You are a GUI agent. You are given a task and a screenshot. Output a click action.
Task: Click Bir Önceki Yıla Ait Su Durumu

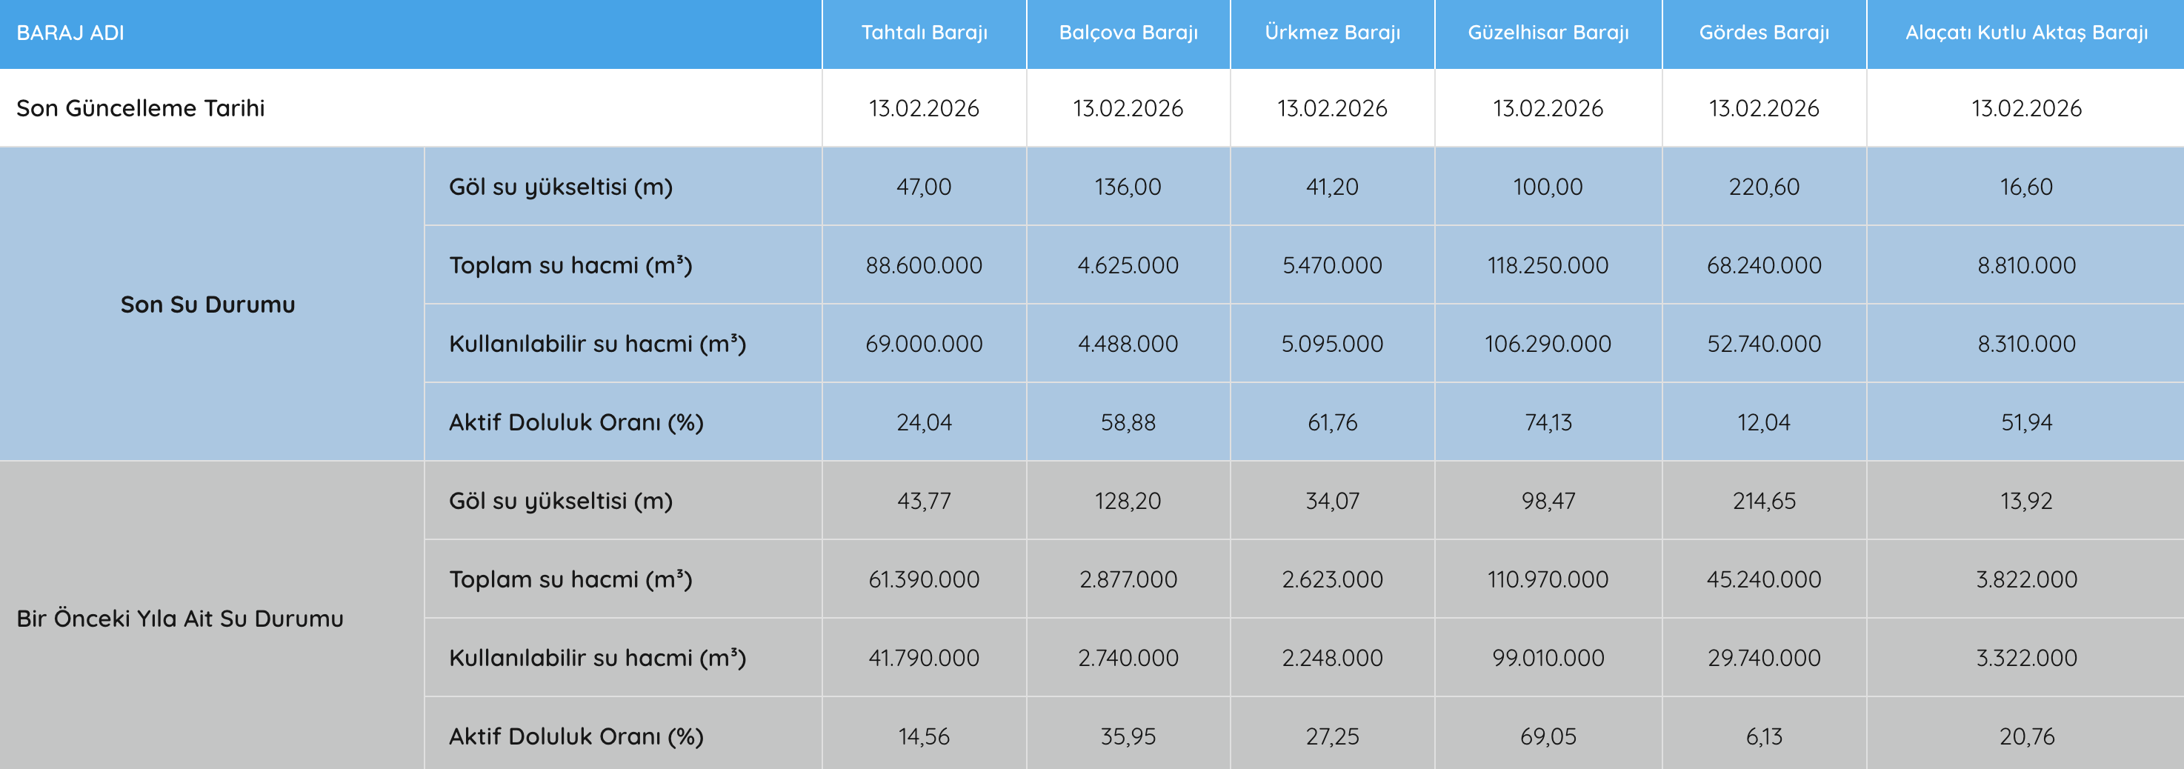click(x=180, y=618)
